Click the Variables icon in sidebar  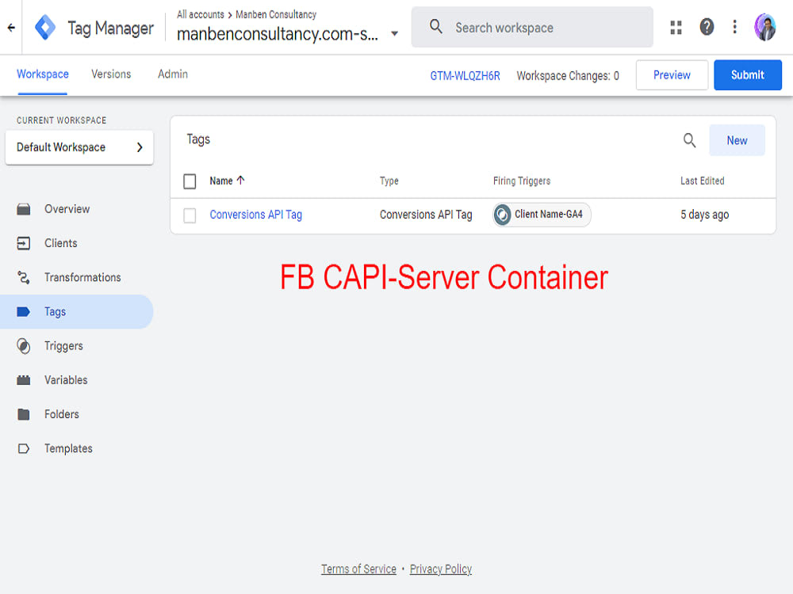[23, 380]
